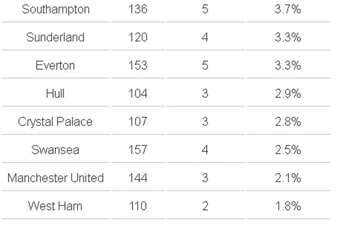Viewport: 343px width, 228px height.
Task: Select the West Ham team name
Action: pos(55,206)
